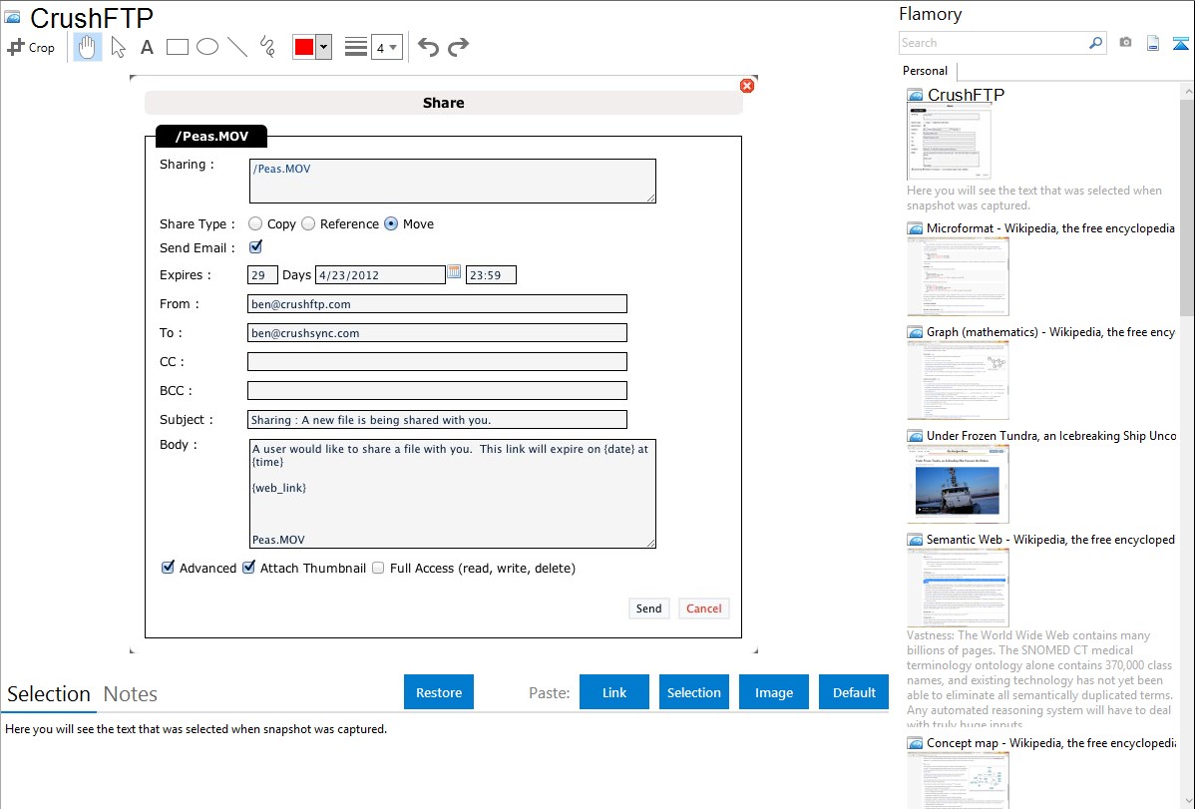Click the expiry date field 4/23/2012
This screenshot has height=809, width=1195.
pos(380,275)
